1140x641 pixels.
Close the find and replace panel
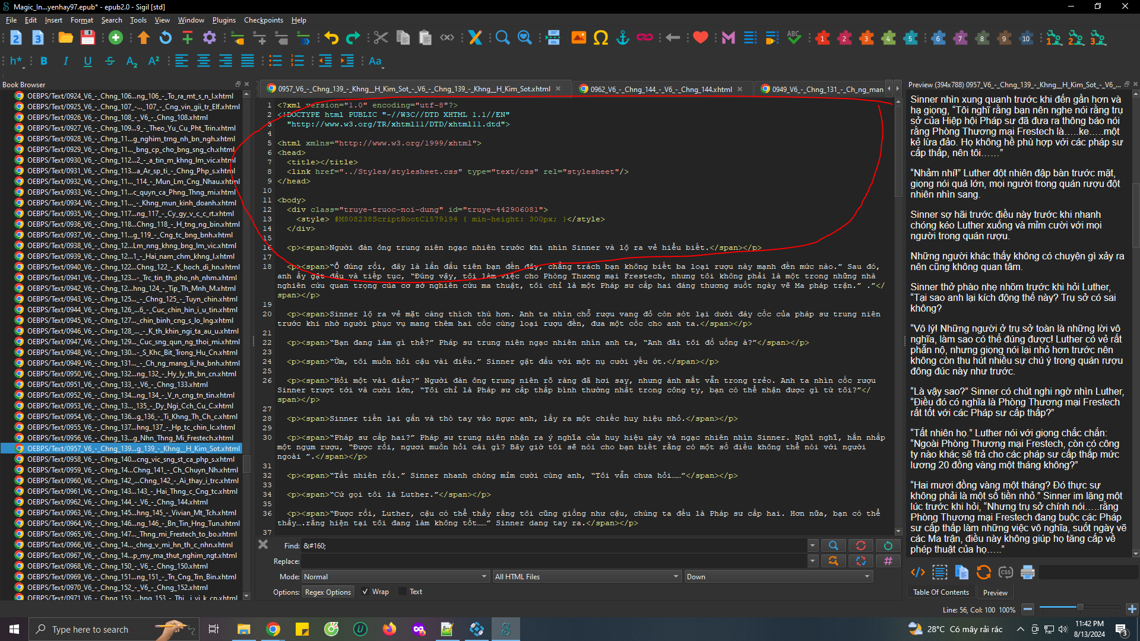click(263, 544)
